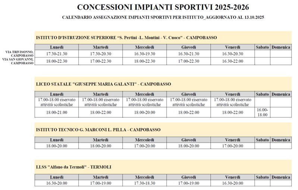Click the Saturday 16.00-18.00 cell

[x=262, y=112]
